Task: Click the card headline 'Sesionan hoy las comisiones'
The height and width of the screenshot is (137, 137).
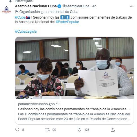Action: click(74, 109)
